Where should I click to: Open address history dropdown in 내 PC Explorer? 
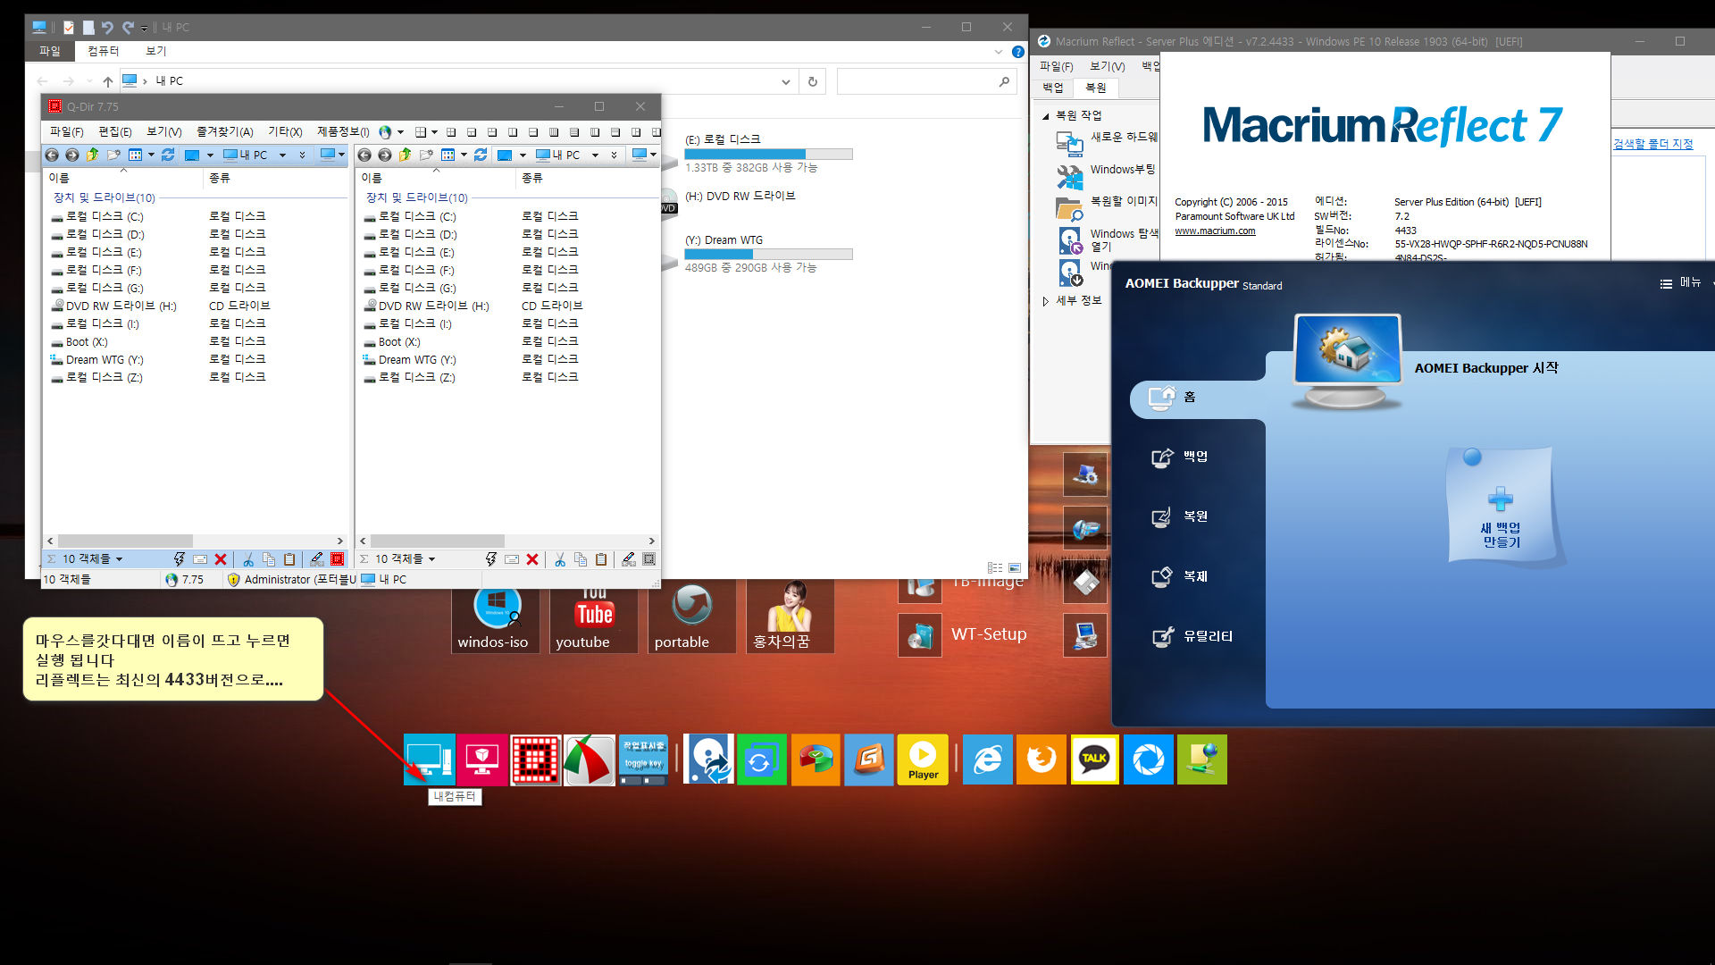tap(786, 81)
